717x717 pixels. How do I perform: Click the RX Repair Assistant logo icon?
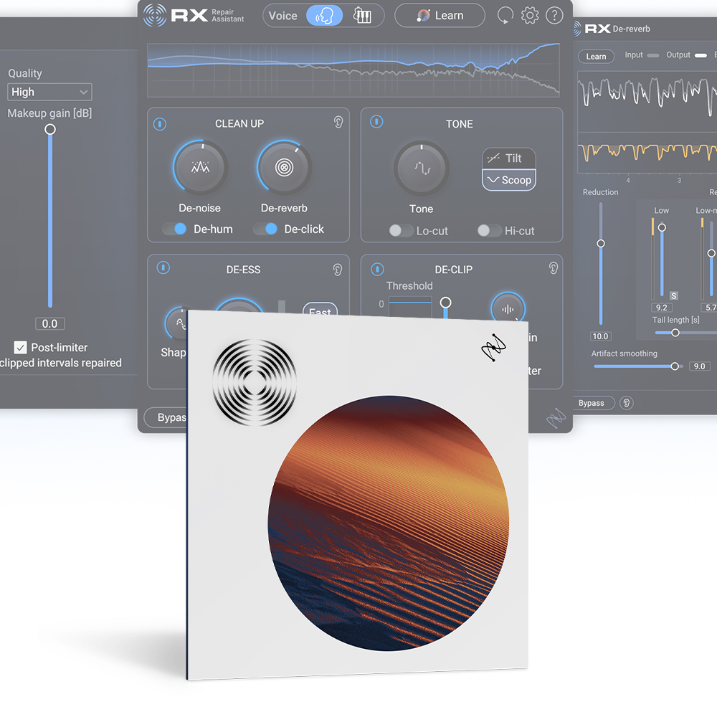(155, 16)
